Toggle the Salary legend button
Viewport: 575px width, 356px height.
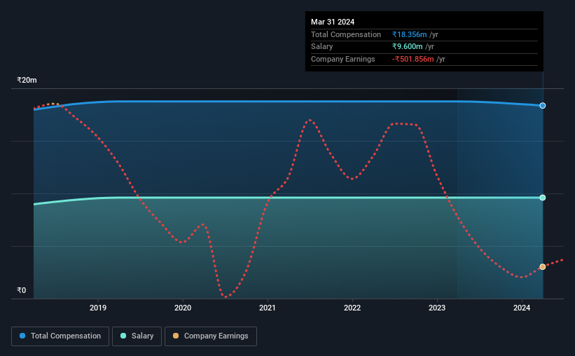click(137, 336)
